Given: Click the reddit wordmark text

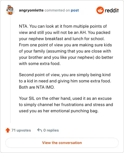Looking at the screenshot, I should point(112,10).
